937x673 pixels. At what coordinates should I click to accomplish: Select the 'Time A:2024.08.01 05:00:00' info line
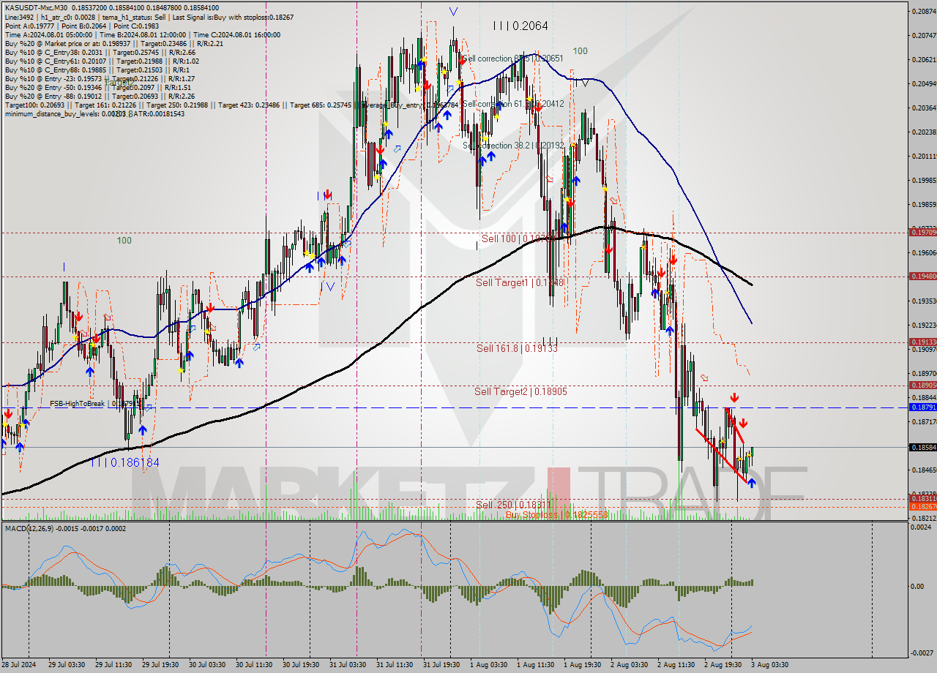click(x=142, y=34)
